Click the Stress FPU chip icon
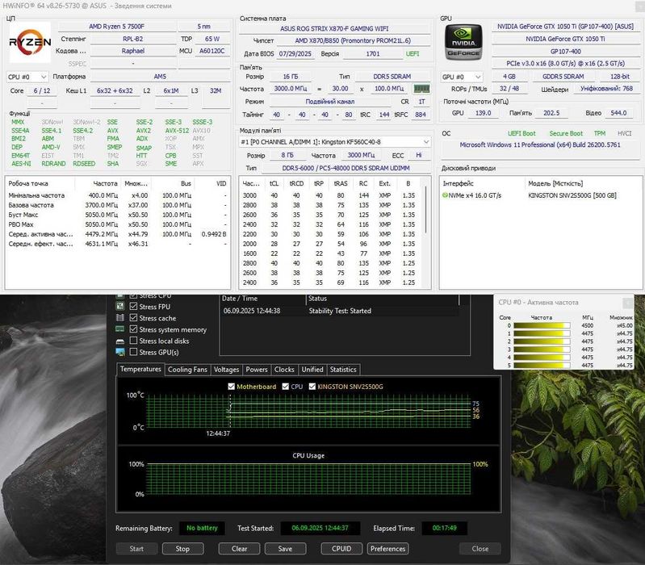This screenshot has height=565, width=645. coord(120,307)
